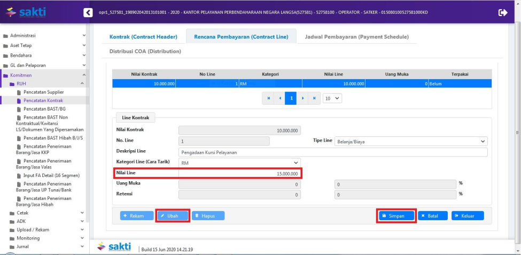Click the Nilai Line input field
This screenshot has width=521, height=255.
(x=239, y=174)
